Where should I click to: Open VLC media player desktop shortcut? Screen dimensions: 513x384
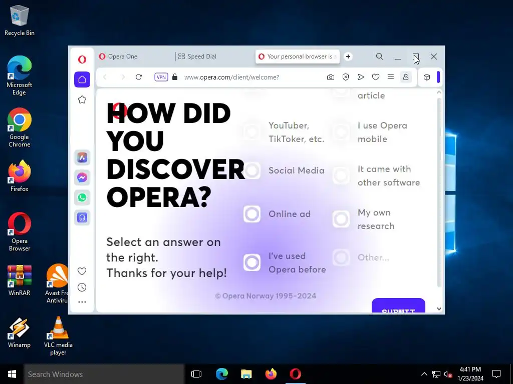pos(58,336)
